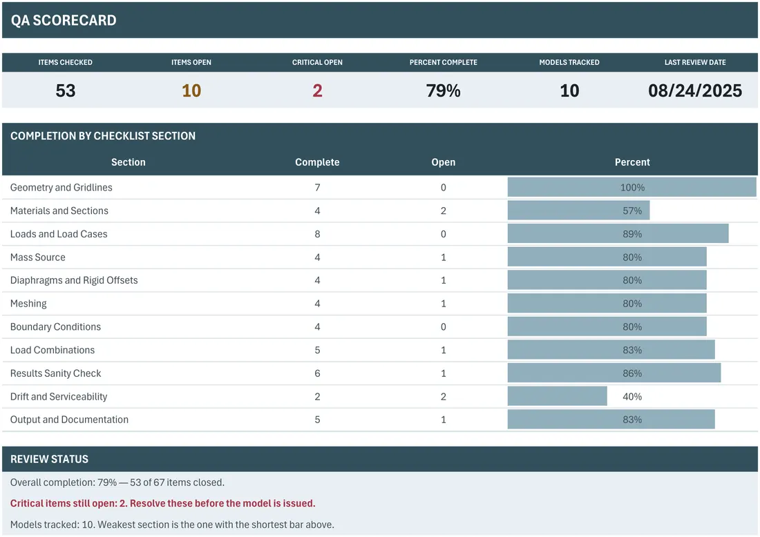Click the QA SCORECARD title
This screenshot has height=537, width=760.
[x=64, y=20]
